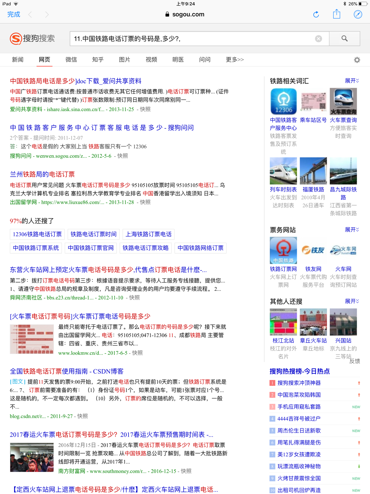Tap the Safari compass icon
The image size is (370, 494).
pos(358,14)
